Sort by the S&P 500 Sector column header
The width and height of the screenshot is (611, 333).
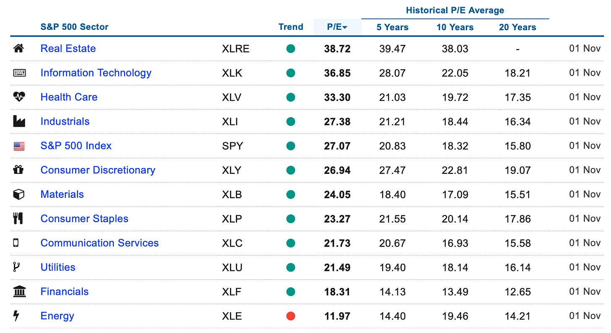click(74, 27)
